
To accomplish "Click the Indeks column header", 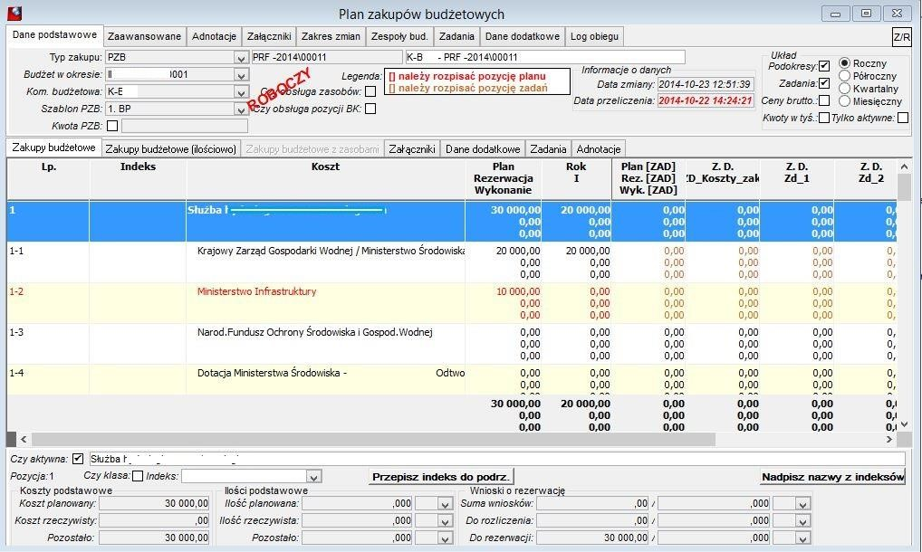I will [139, 179].
